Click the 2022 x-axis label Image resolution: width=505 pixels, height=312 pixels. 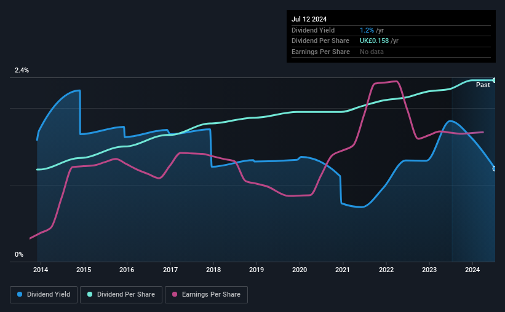pyautogui.click(x=386, y=270)
